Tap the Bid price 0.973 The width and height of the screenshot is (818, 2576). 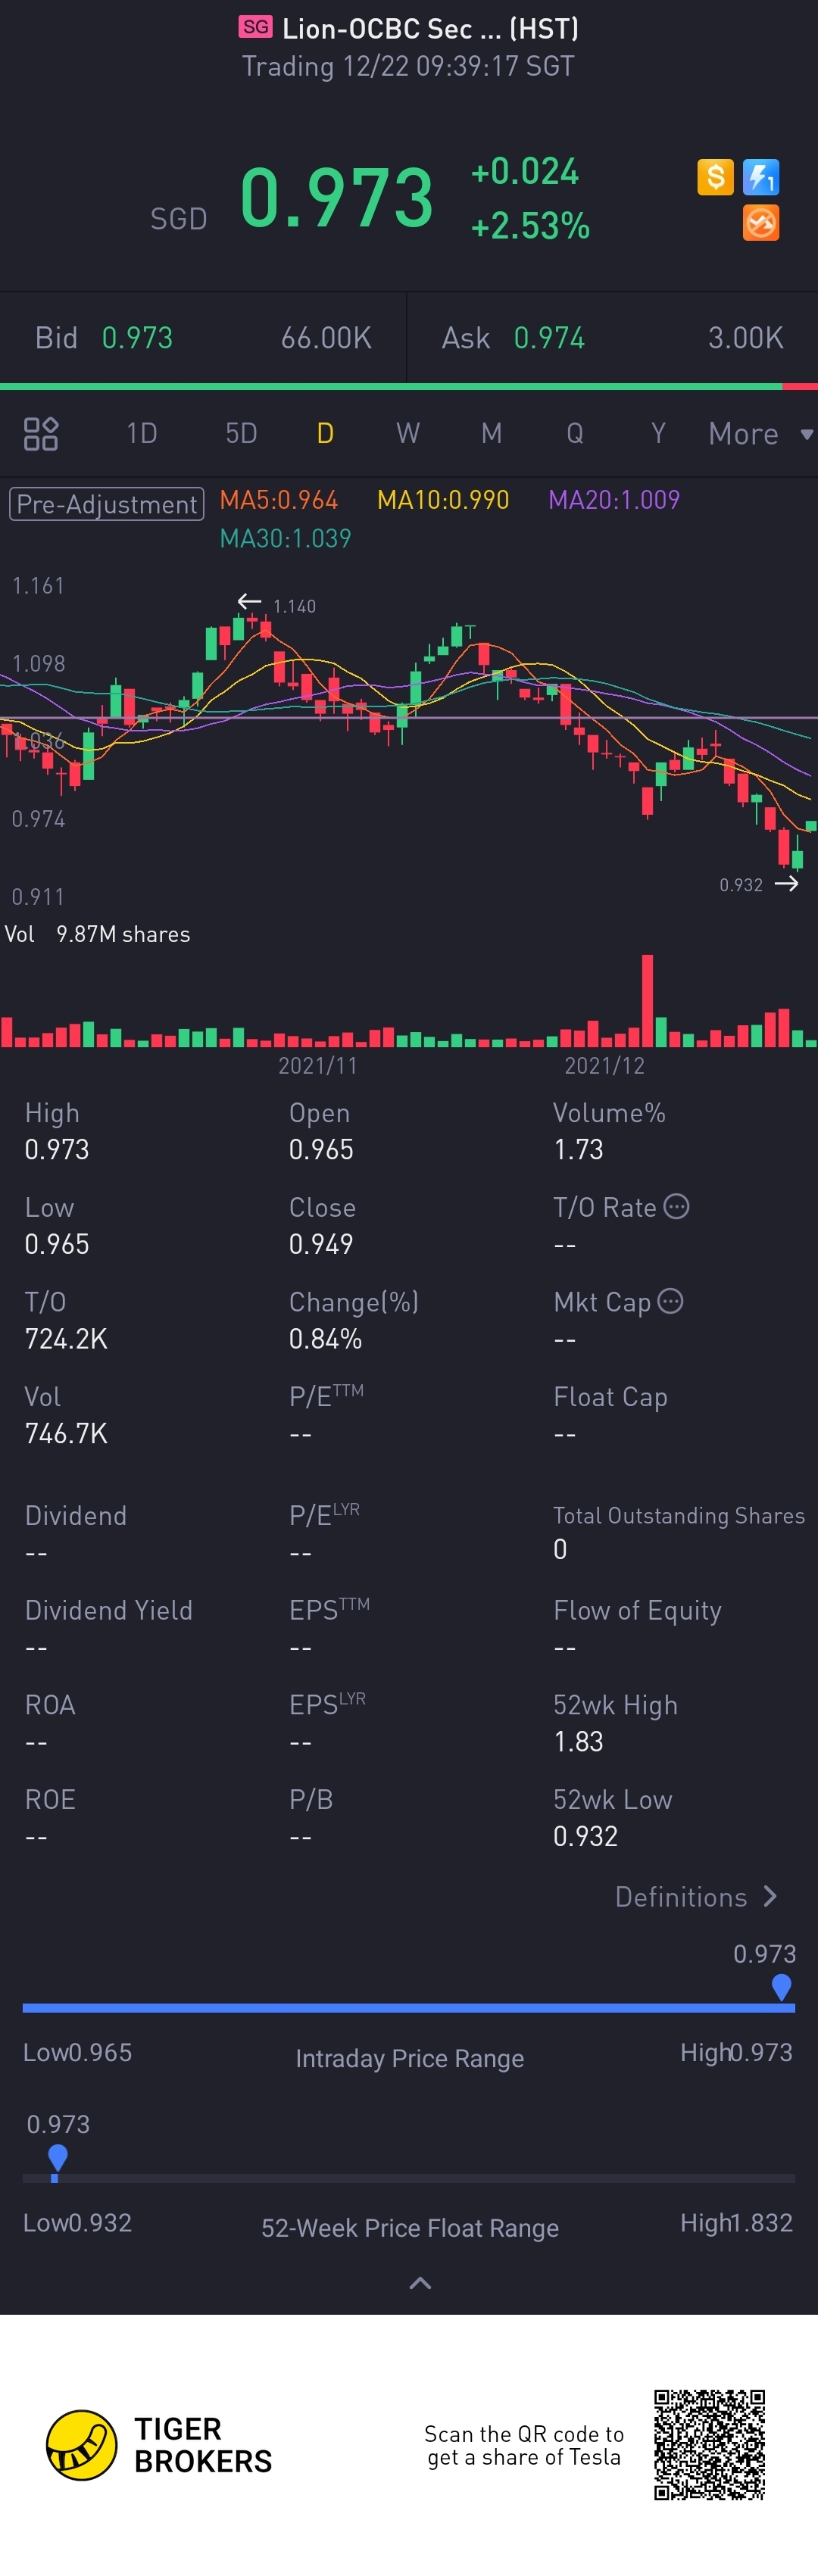(x=137, y=338)
